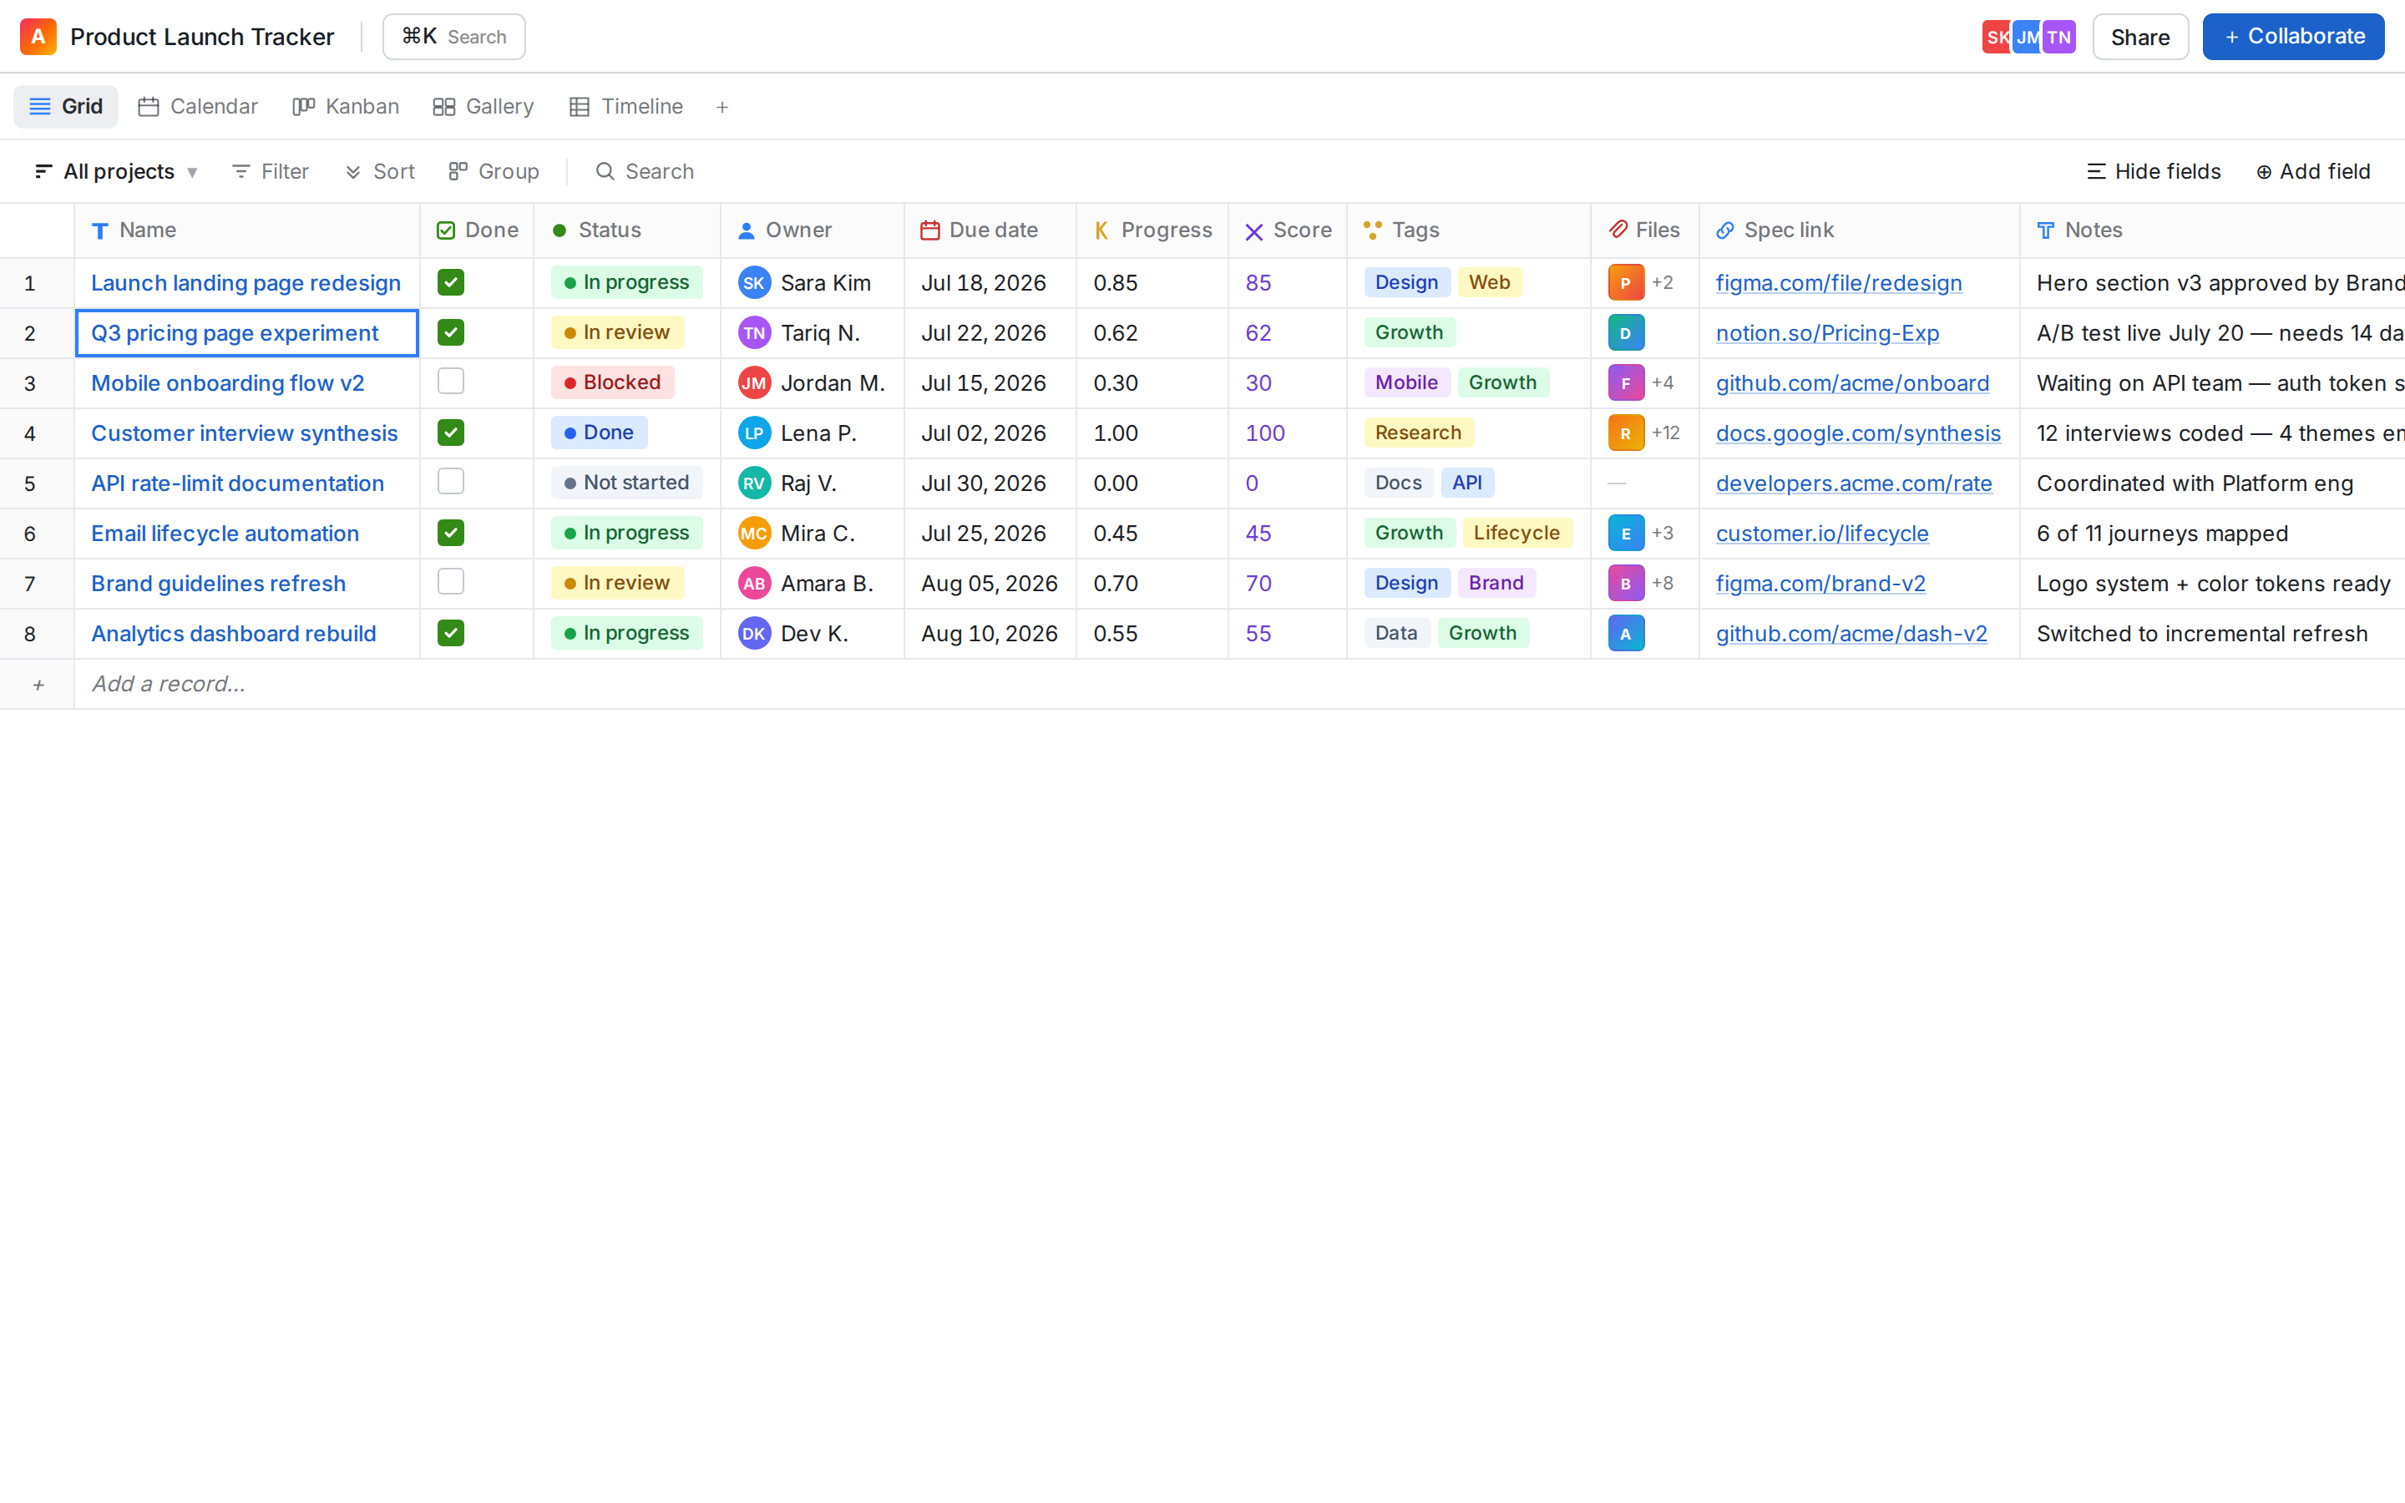Uncheck Done for Email lifecycle automation
This screenshot has height=1503, width=2405.
tap(451, 533)
